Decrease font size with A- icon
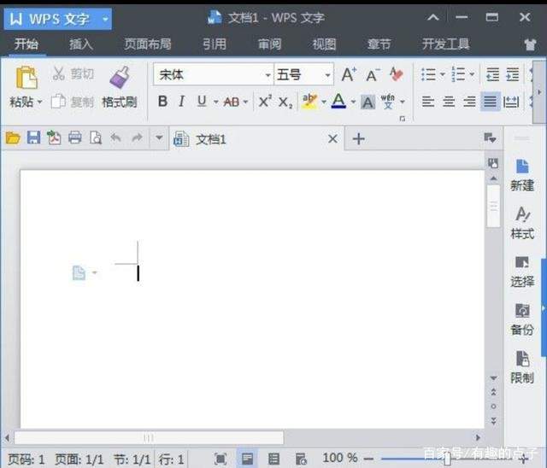Image resolution: width=547 pixels, height=468 pixels. point(373,75)
